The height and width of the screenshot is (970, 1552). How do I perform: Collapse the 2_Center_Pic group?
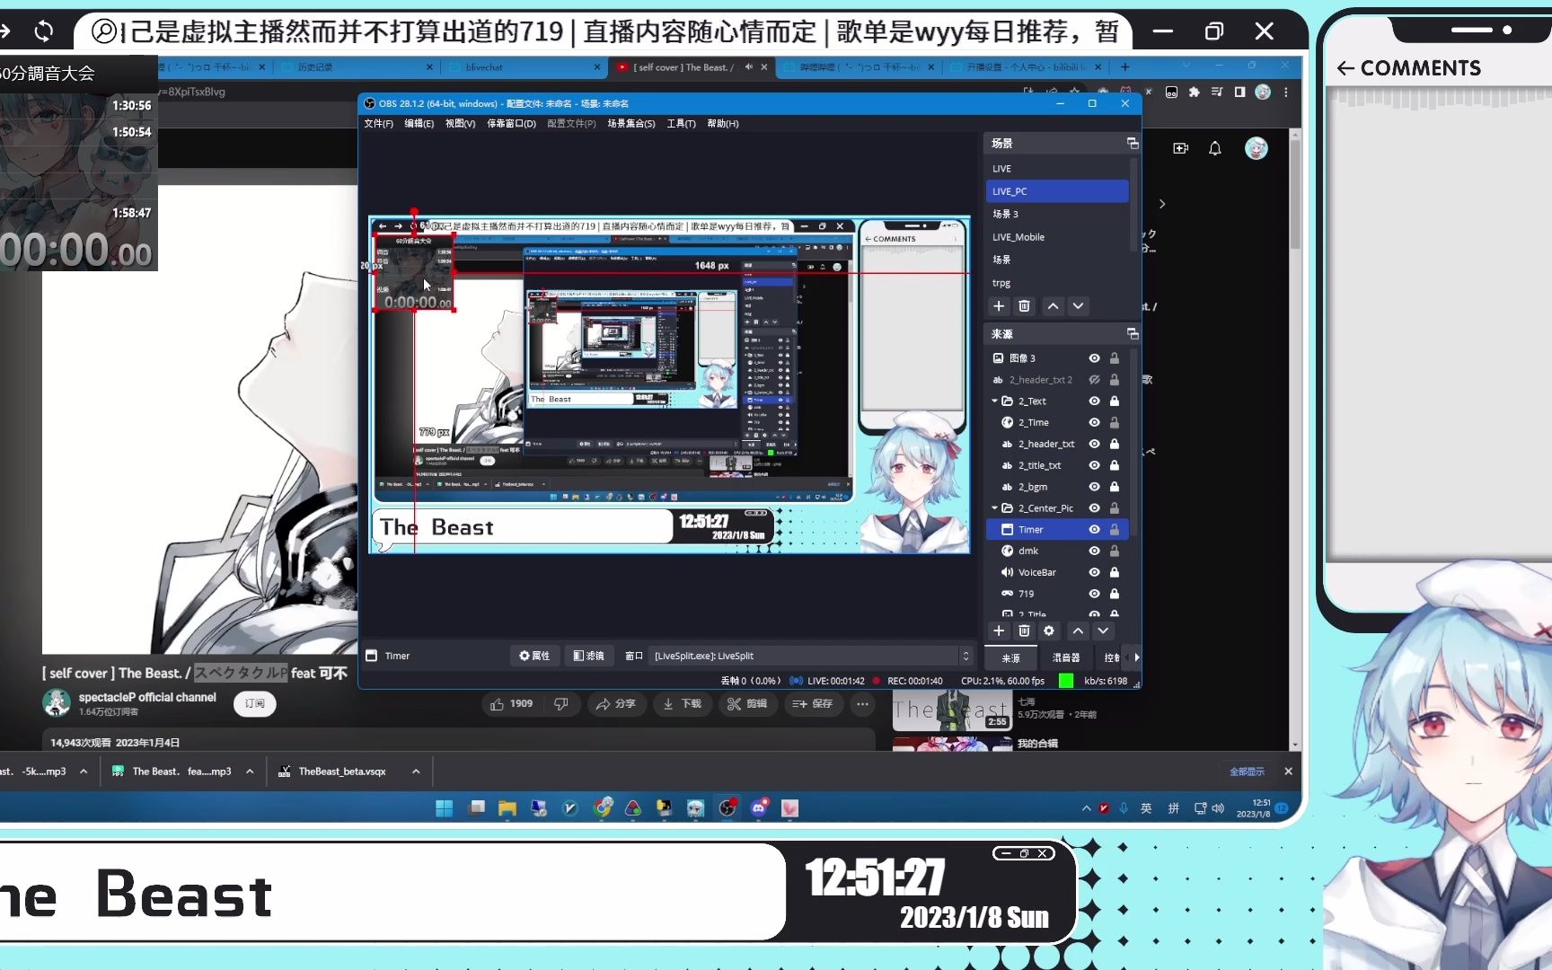click(x=994, y=507)
